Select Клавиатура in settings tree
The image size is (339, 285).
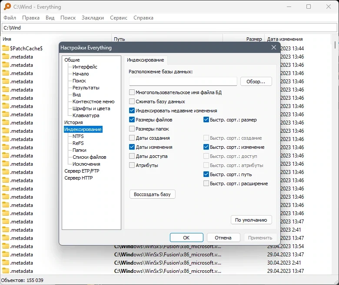tap(86, 115)
